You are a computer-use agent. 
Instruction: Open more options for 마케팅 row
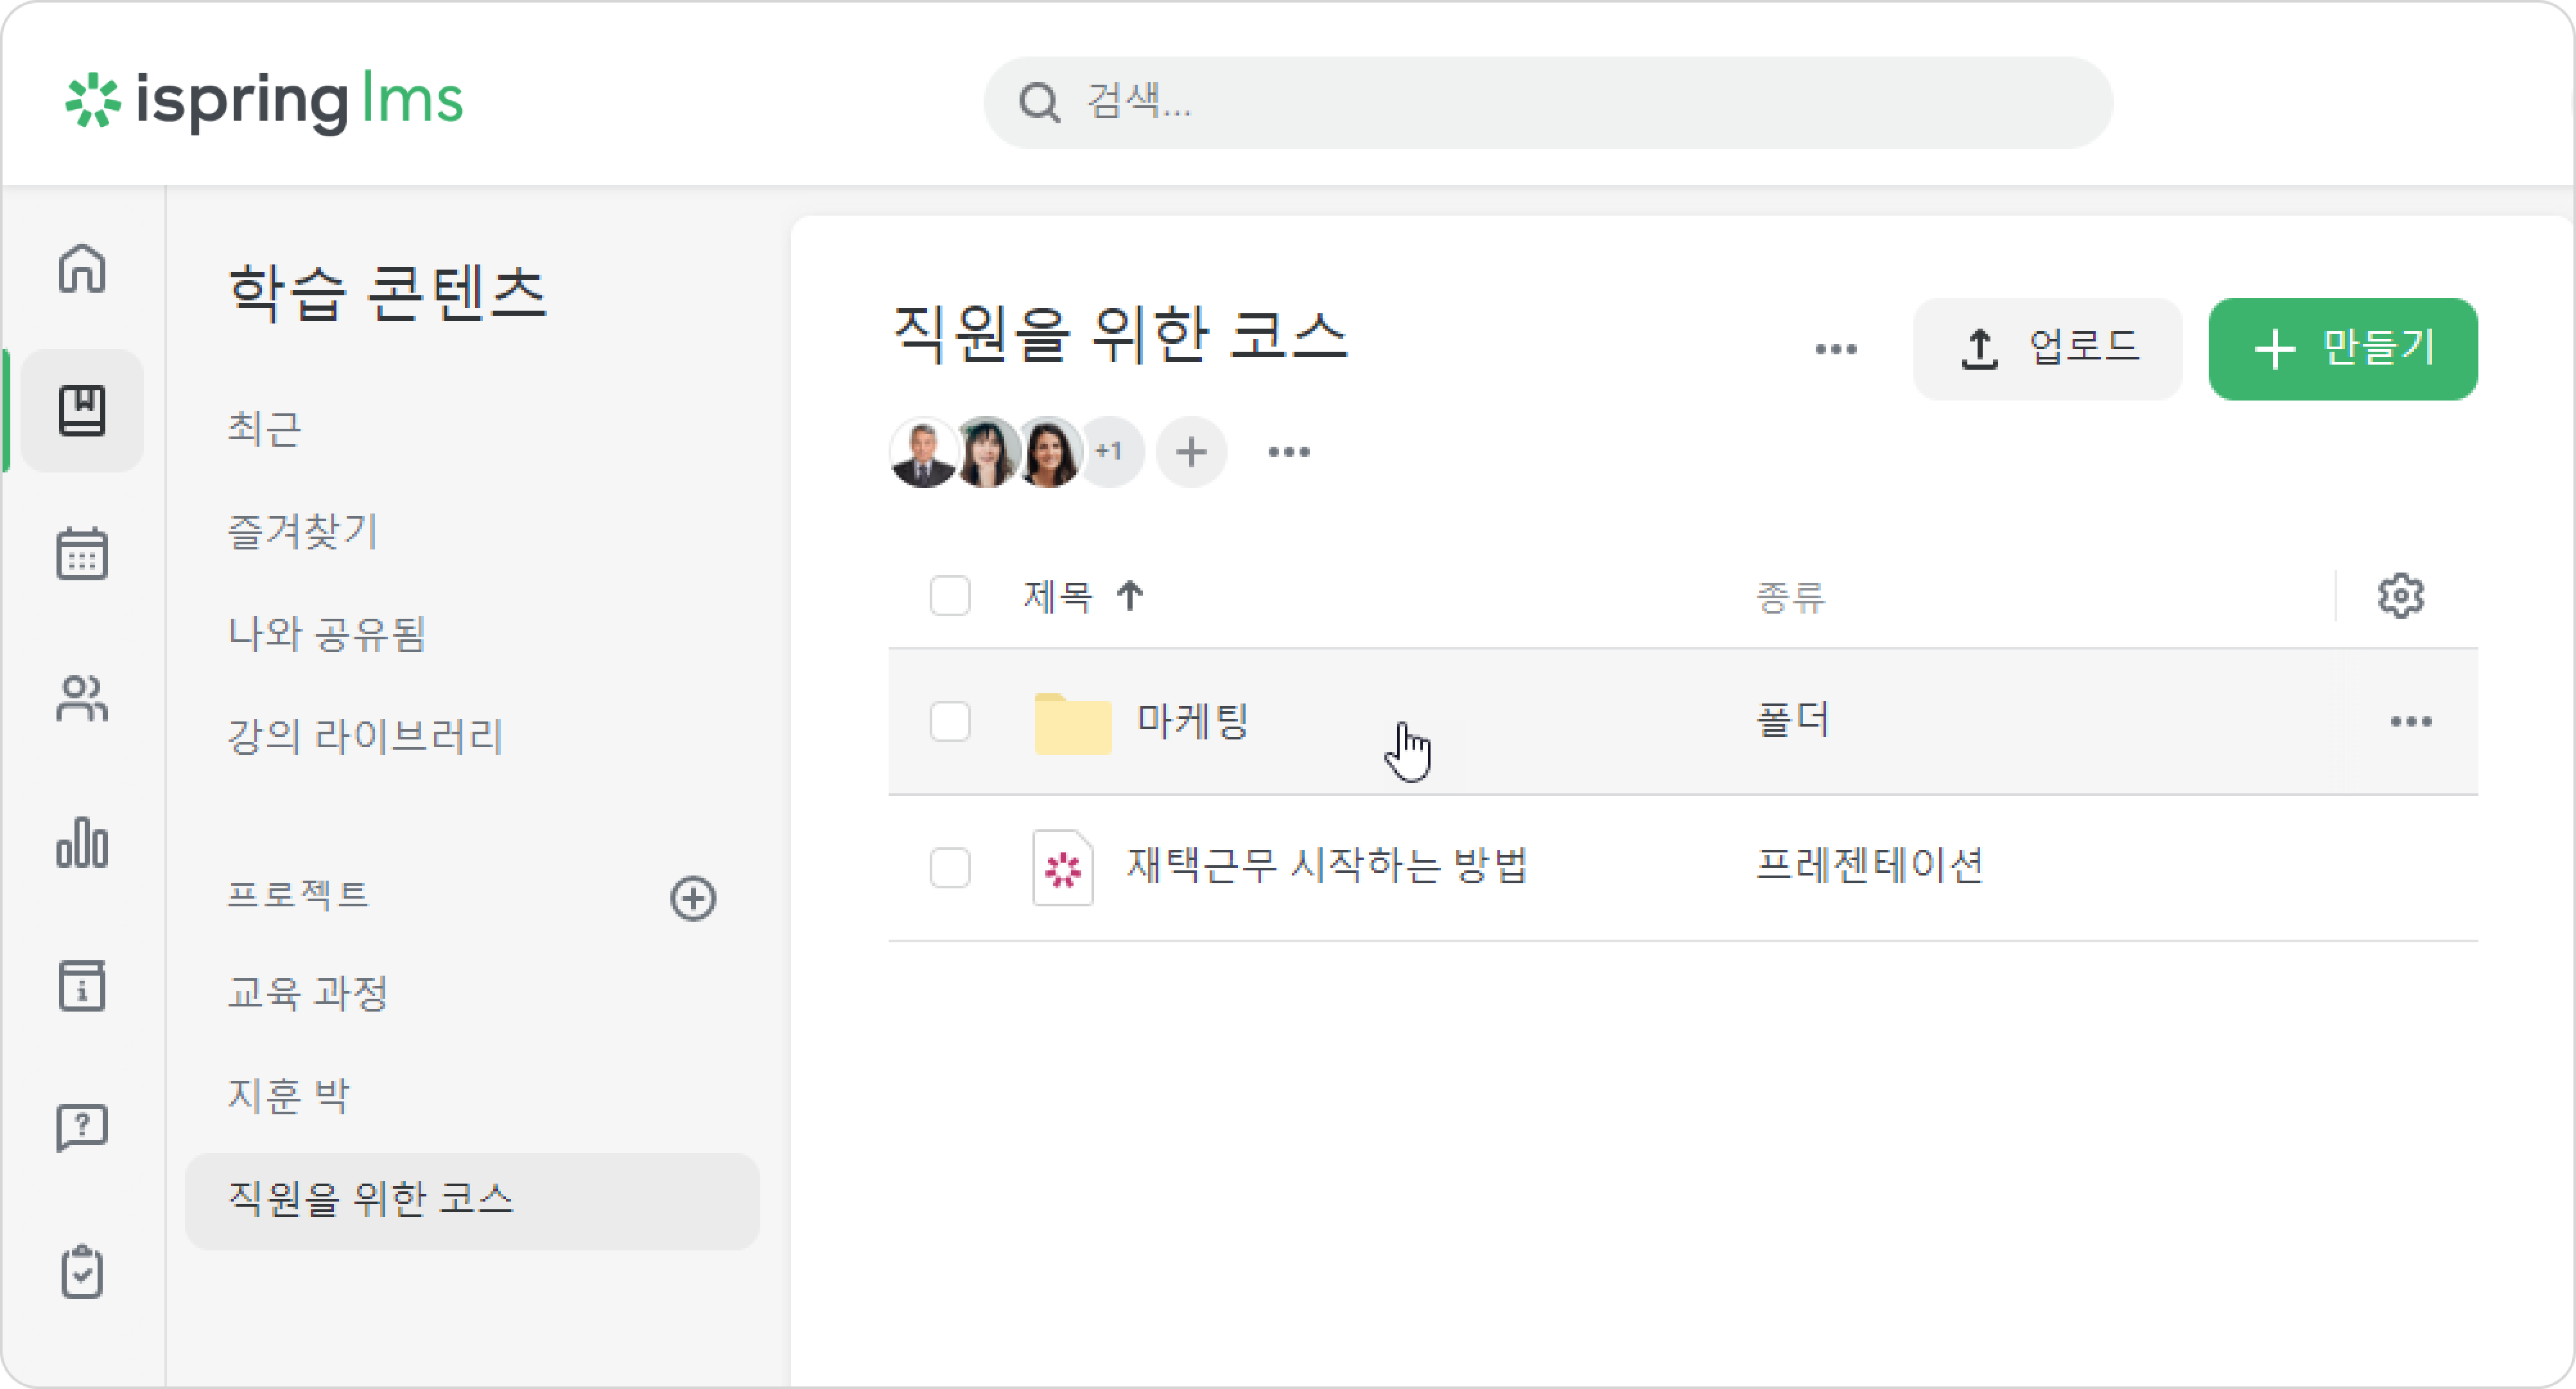click(2411, 721)
